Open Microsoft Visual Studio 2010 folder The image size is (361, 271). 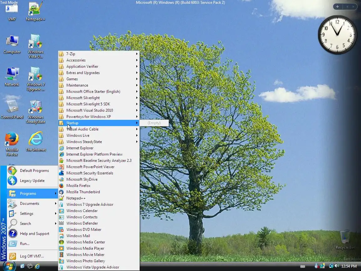(x=99, y=110)
